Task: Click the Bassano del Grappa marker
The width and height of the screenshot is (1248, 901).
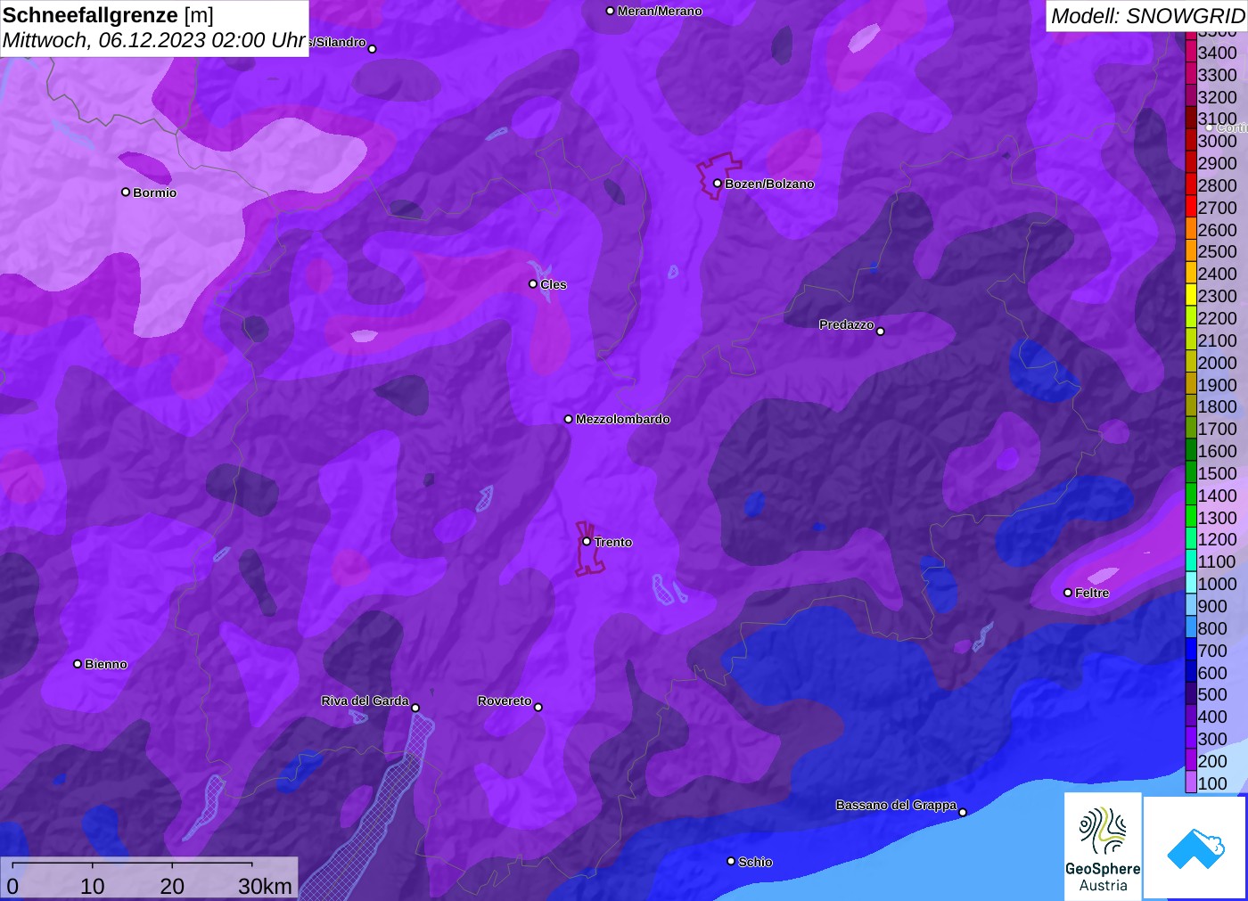Action: pos(963,812)
